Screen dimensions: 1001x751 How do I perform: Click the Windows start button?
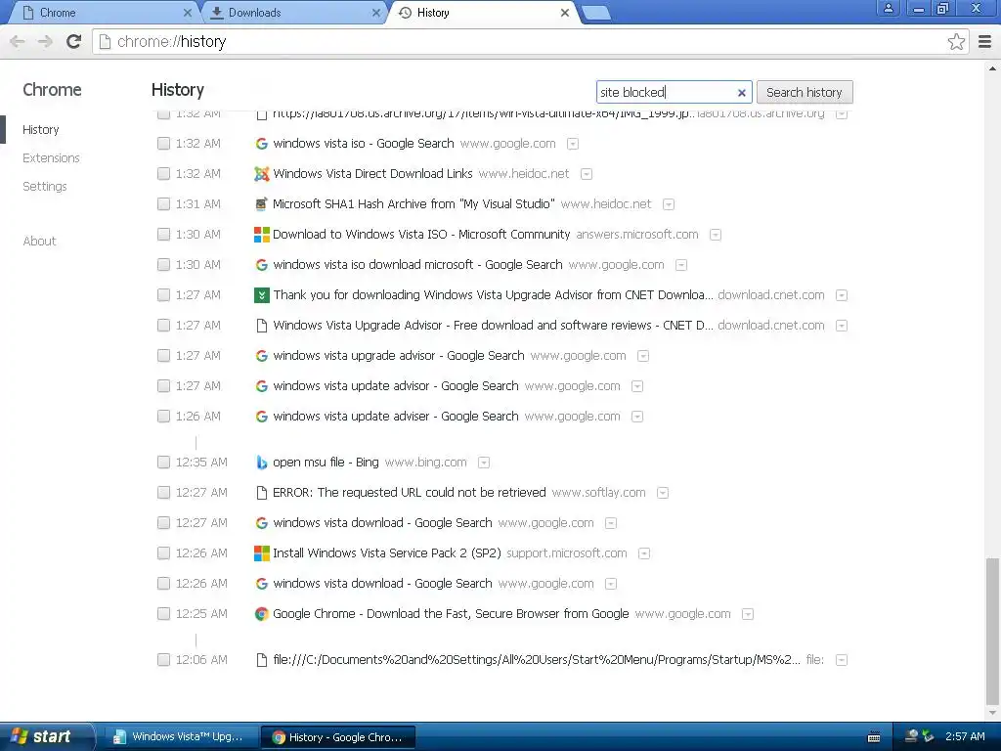(x=45, y=736)
